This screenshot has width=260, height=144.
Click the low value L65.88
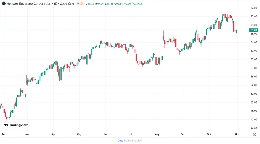coord(109,3)
